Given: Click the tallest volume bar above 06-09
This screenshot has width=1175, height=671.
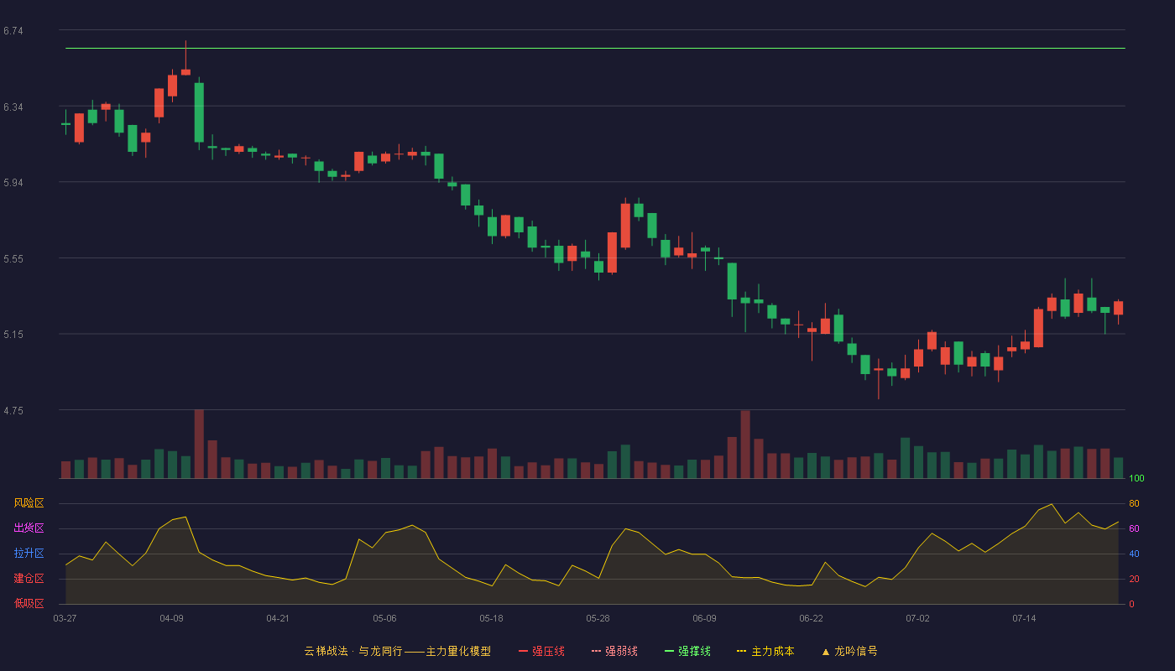Looking at the screenshot, I should (745, 445).
